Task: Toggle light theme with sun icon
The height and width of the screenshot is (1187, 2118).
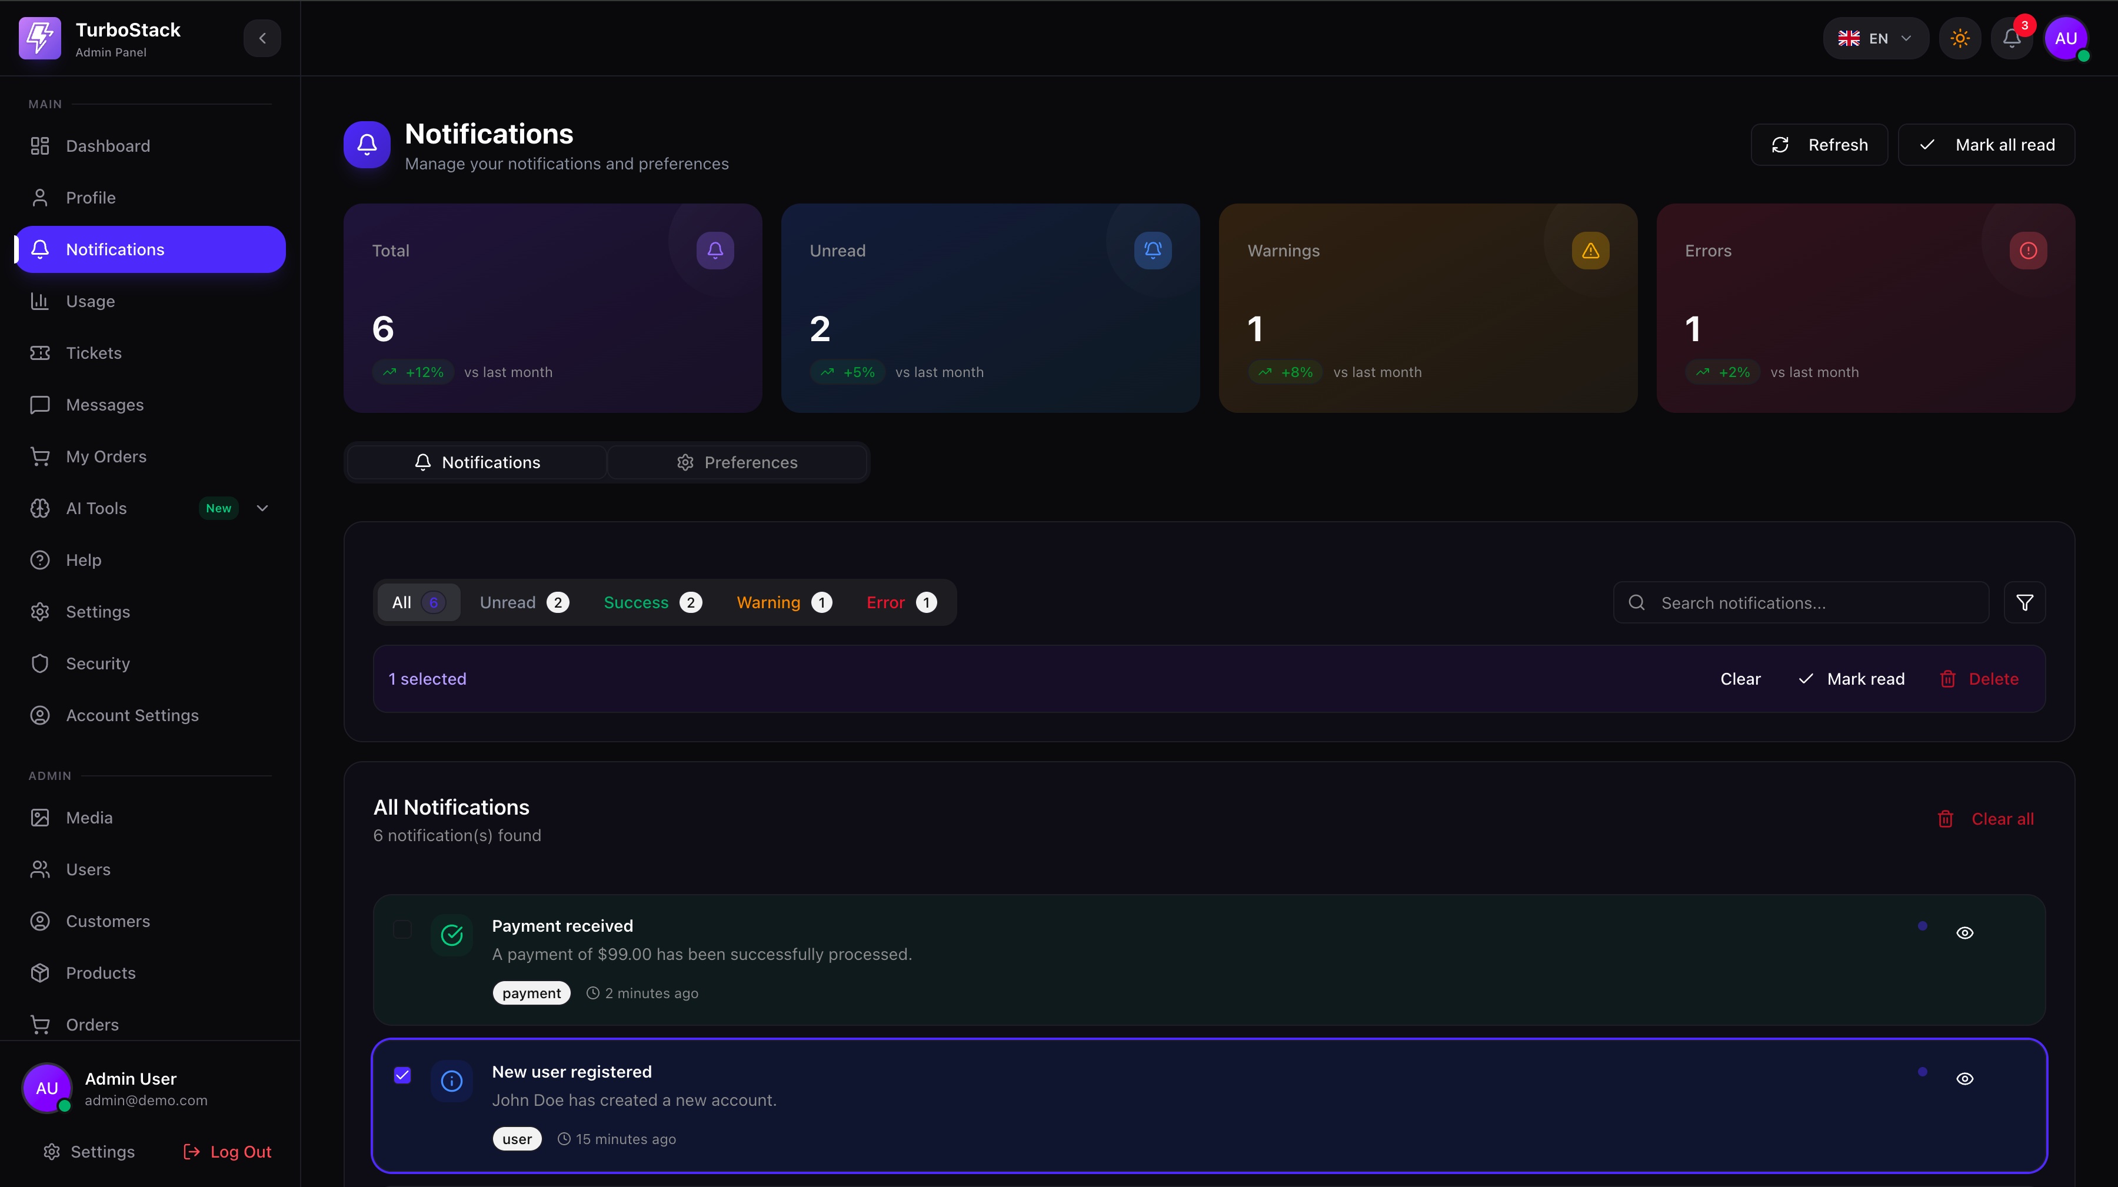Action: 1960,38
